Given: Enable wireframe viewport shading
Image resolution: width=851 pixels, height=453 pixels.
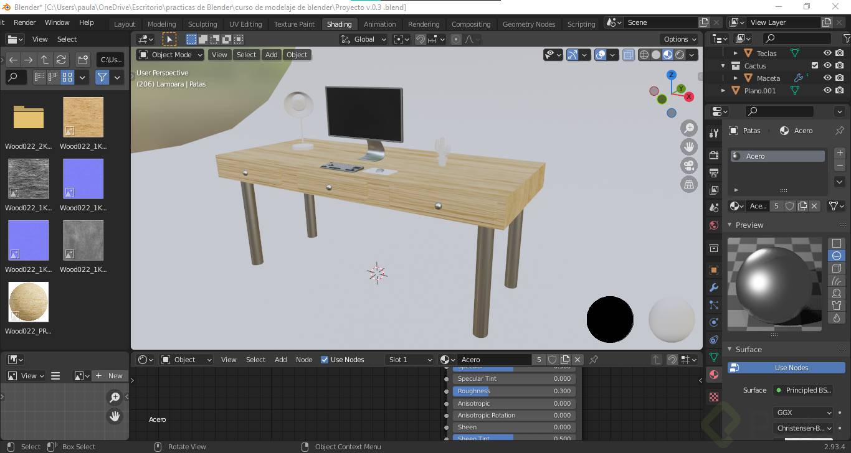Looking at the screenshot, I should pyautogui.click(x=644, y=55).
